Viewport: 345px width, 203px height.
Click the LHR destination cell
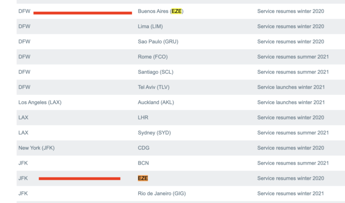point(143,118)
